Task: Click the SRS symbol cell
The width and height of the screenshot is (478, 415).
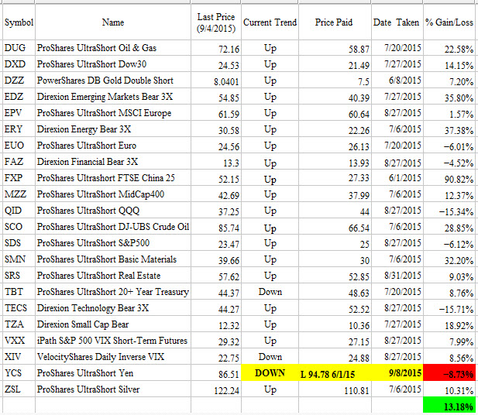Action: tap(19, 275)
